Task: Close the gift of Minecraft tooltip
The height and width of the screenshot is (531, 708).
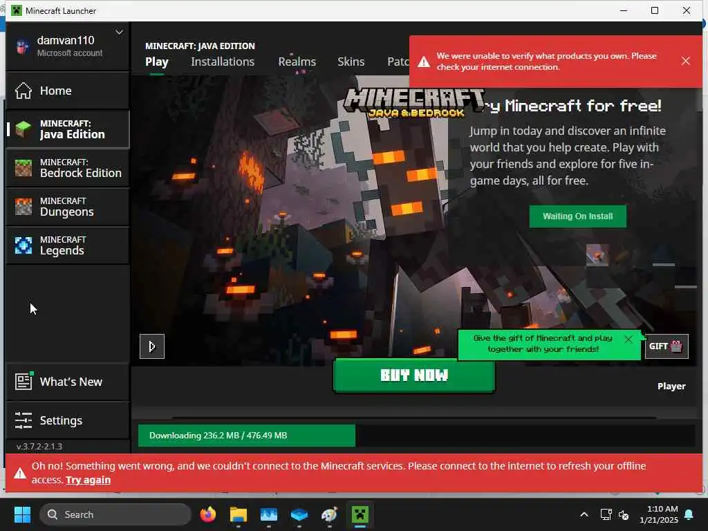Action: pyautogui.click(x=628, y=339)
